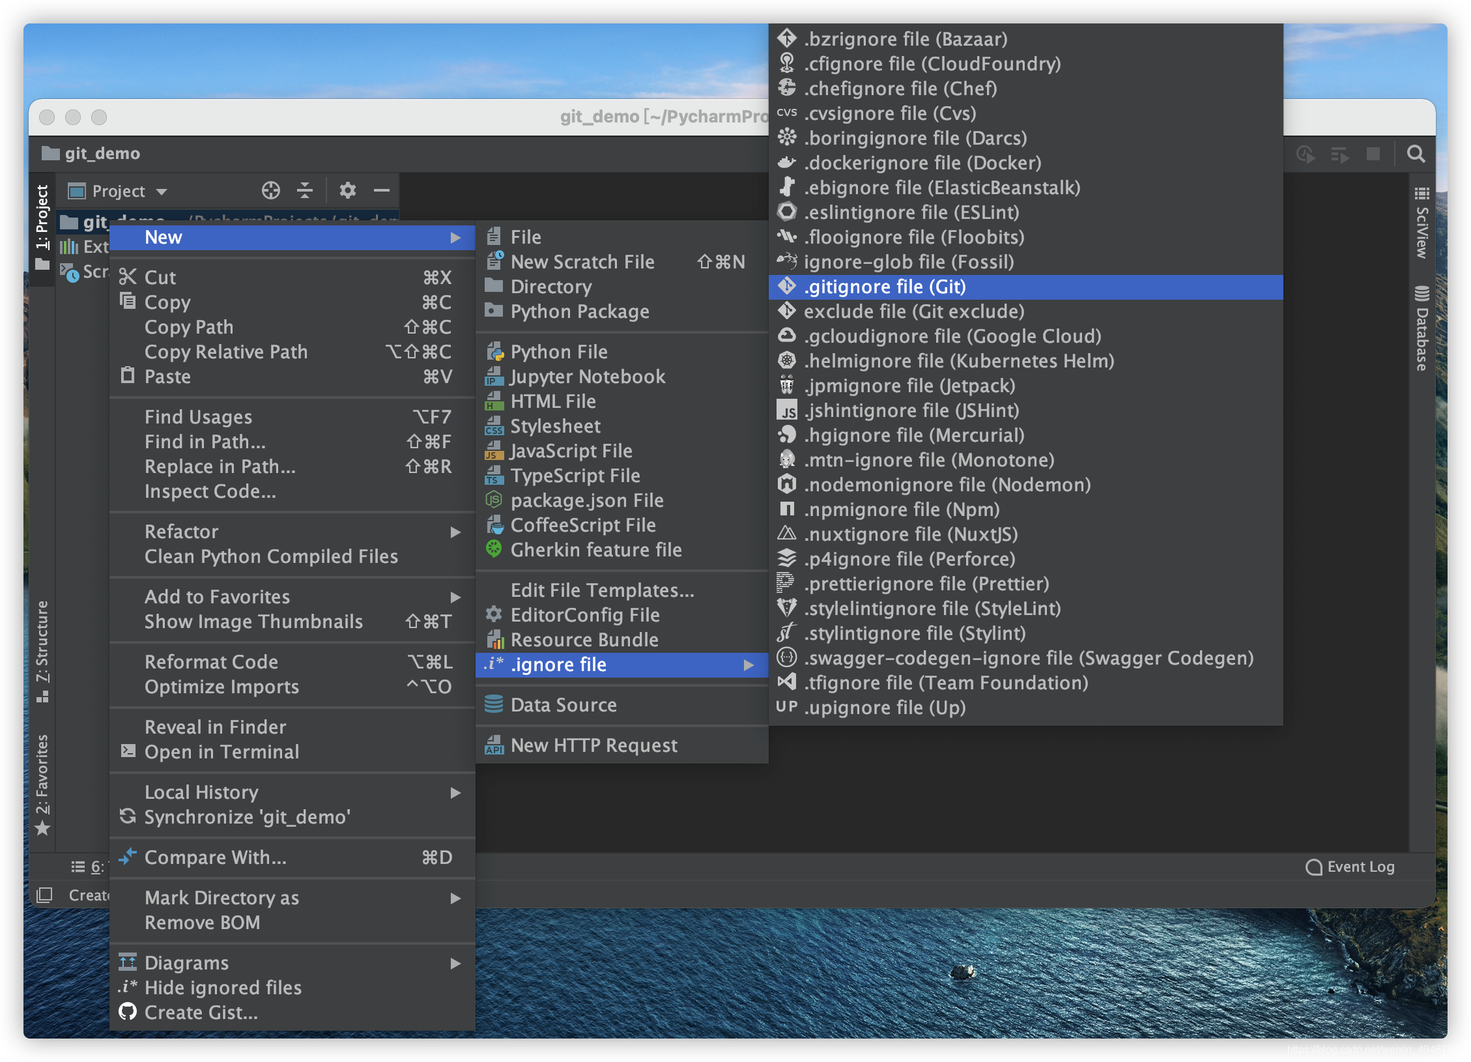Screen dimensions: 1471x1062
Task: Expand Mark Directory as submenu arrow
Action: (x=456, y=898)
